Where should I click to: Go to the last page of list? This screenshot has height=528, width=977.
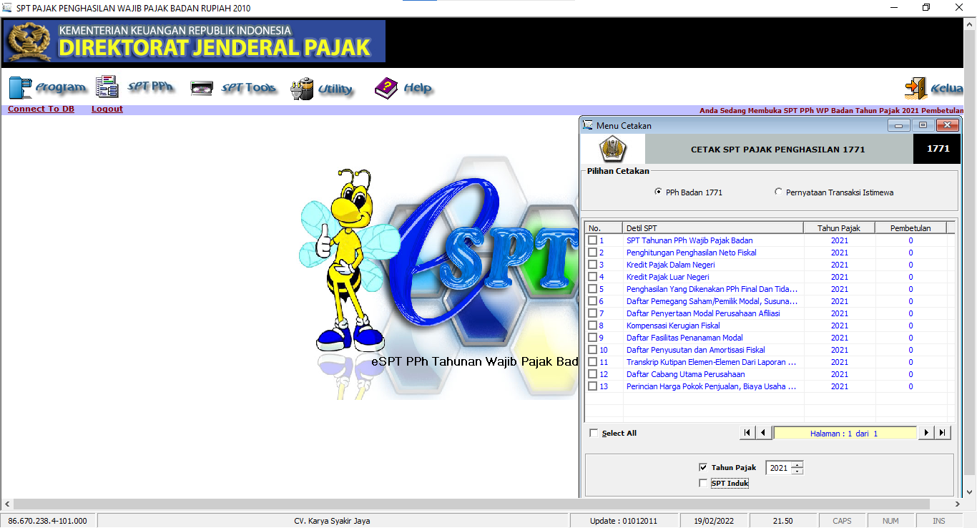click(x=942, y=433)
